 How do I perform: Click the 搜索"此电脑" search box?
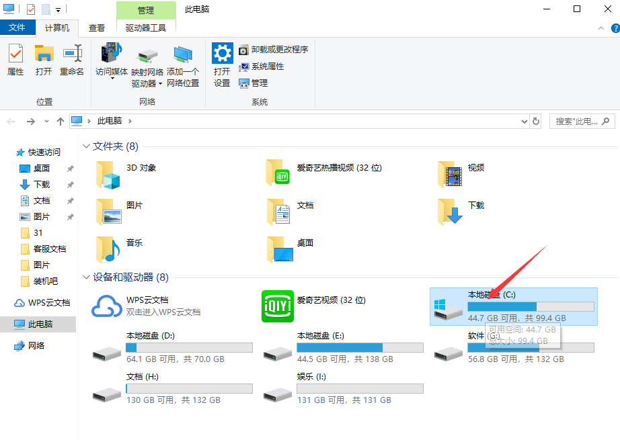click(x=576, y=122)
